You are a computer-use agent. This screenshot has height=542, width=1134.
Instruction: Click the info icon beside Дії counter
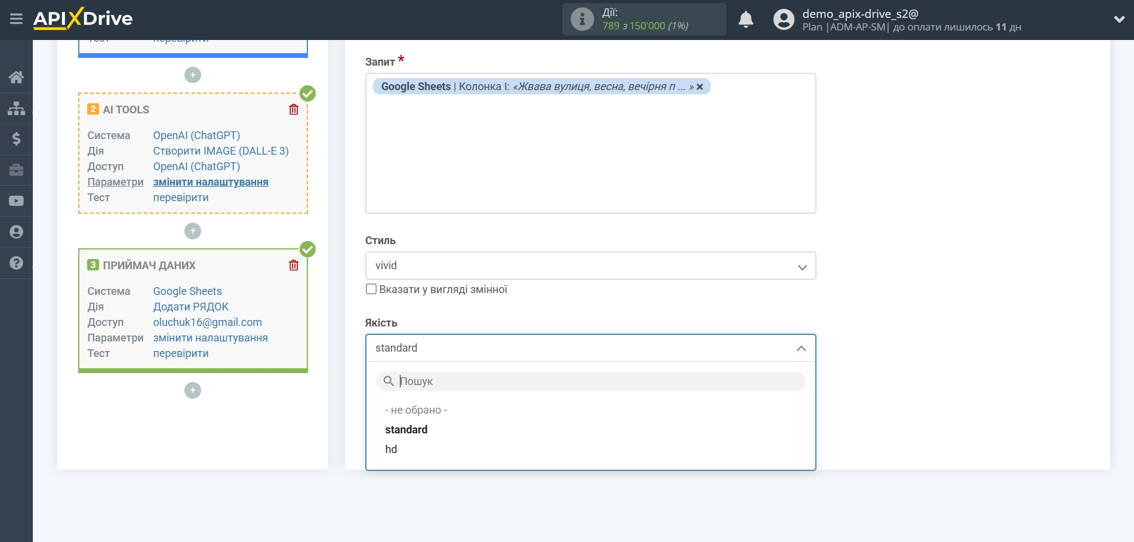tap(582, 19)
